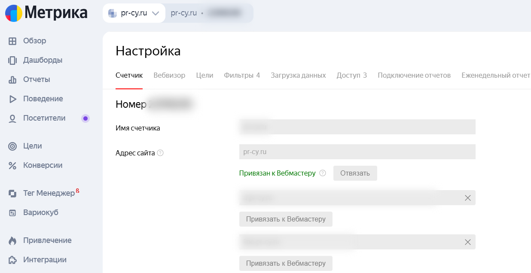Open Интеграции puzzle piece icon
The height and width of the screenshot is (273, 531).
(x=12, y=260)
